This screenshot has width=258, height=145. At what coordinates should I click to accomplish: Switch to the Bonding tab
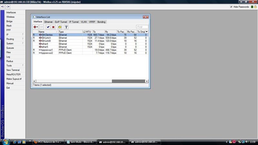pyautogui.click(x=101, y=22)
